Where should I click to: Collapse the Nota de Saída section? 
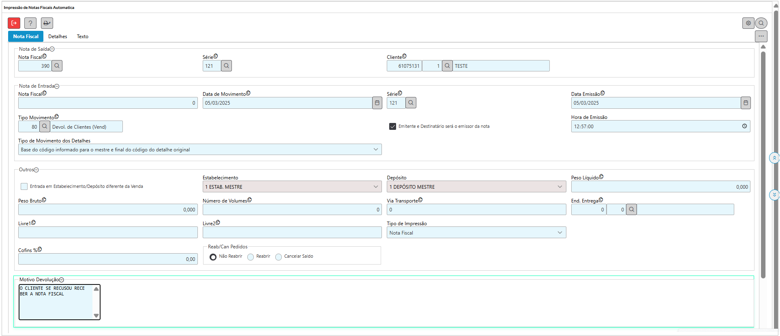(x=52, y=49)
